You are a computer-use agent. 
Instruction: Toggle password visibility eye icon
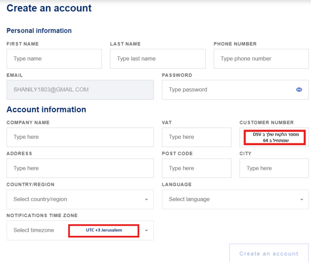(299, 89)
